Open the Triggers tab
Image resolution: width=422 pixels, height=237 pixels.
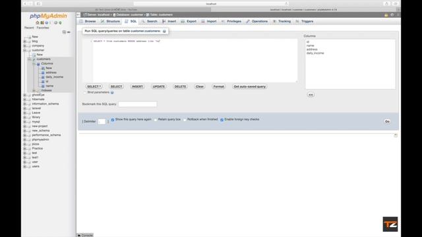coord(305,21)
